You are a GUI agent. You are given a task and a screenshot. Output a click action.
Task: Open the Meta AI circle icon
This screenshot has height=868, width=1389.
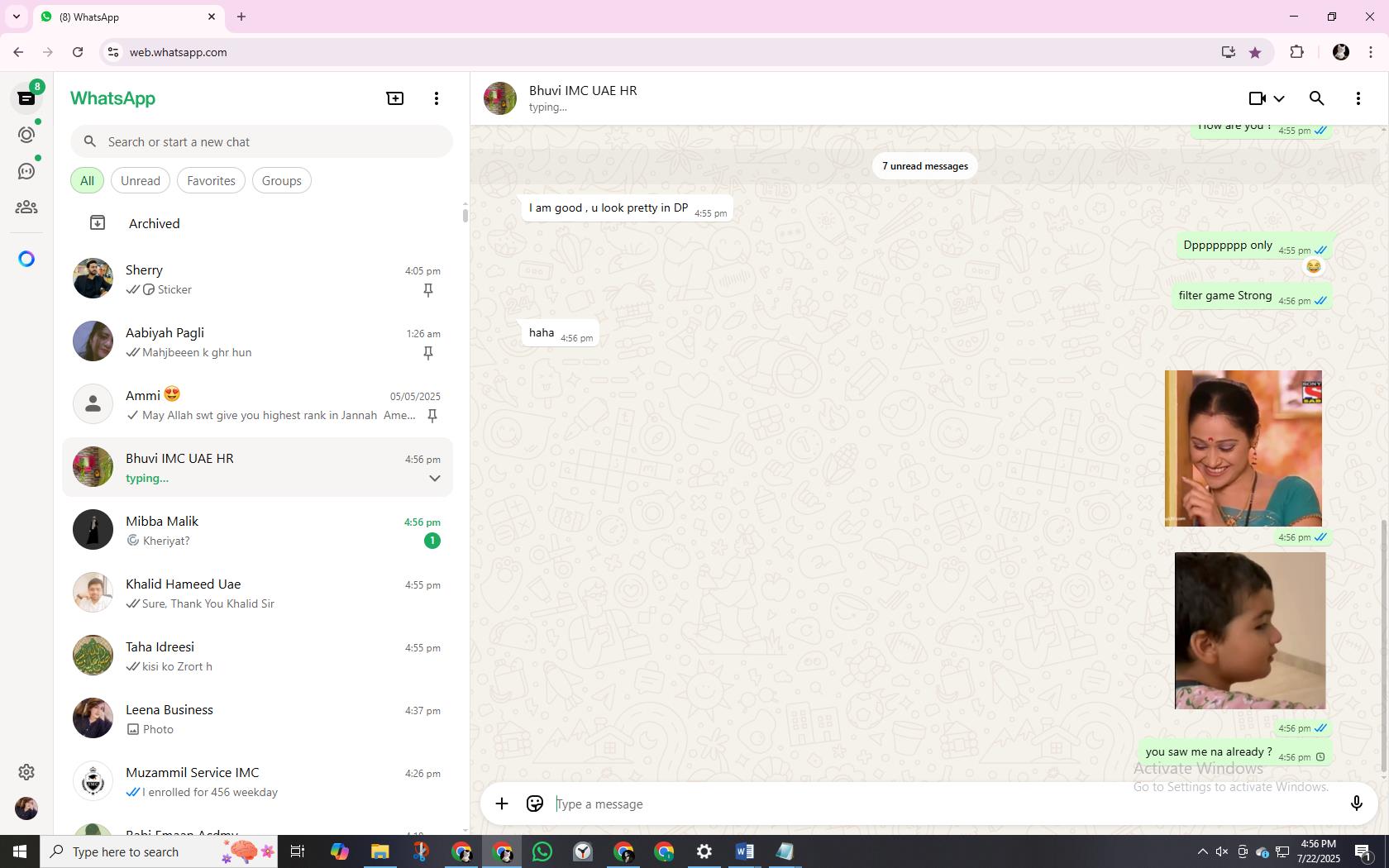26,259
